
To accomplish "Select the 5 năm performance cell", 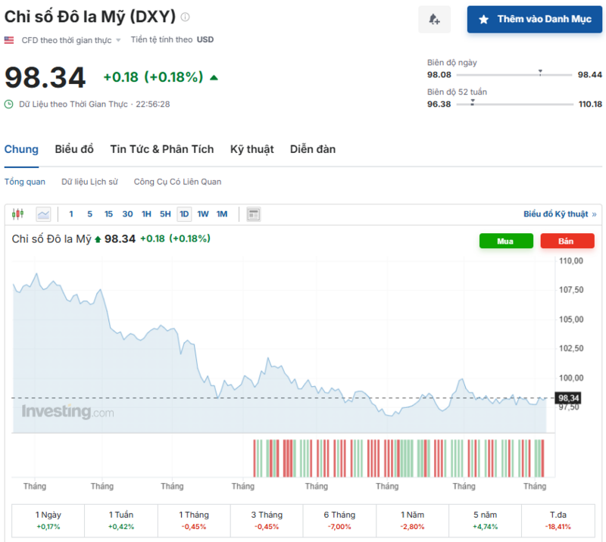I will click(x=486, y=520).
